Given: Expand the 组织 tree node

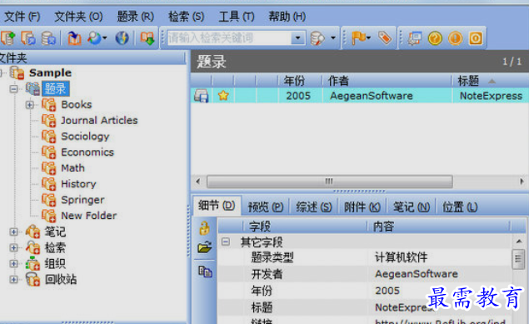Looking at the screenshot, I should click(x=14, y=263).
